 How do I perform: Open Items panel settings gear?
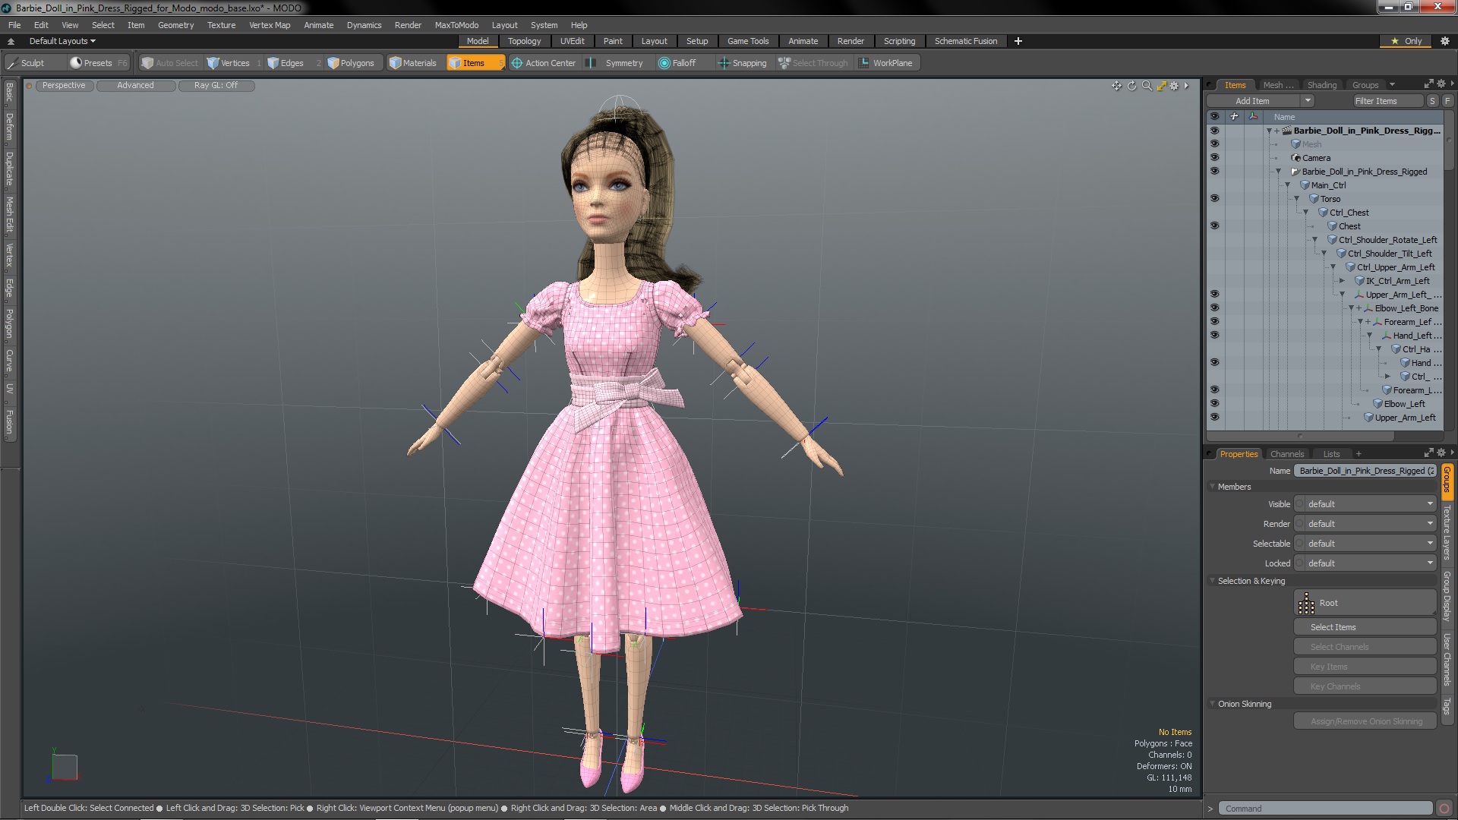point(1441,84)
